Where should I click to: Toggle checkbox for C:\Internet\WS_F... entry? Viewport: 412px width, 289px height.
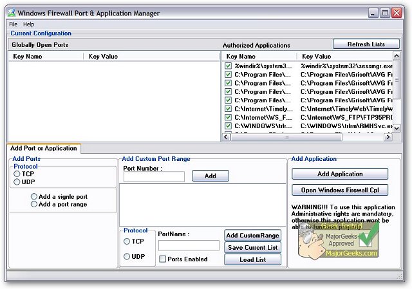(x=228, y=117)
